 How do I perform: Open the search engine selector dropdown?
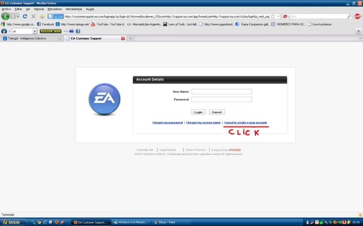coord(289,16)
